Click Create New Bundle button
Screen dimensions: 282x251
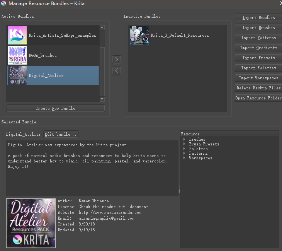[55, 108]
